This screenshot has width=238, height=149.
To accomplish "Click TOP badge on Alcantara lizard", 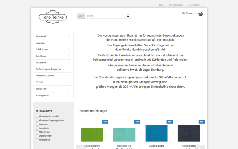I will 105,122.
